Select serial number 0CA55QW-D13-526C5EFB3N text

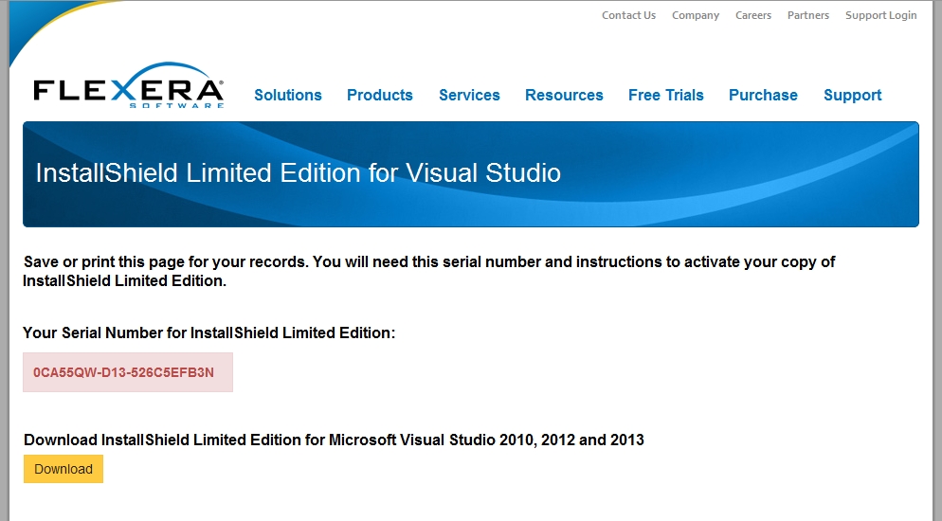point(123,372)
